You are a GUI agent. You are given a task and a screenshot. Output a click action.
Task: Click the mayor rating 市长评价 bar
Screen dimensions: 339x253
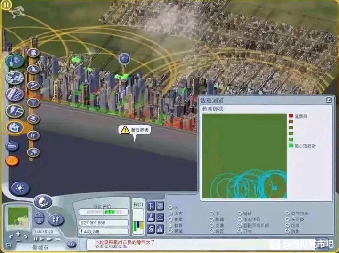click(x=103, y=212)
